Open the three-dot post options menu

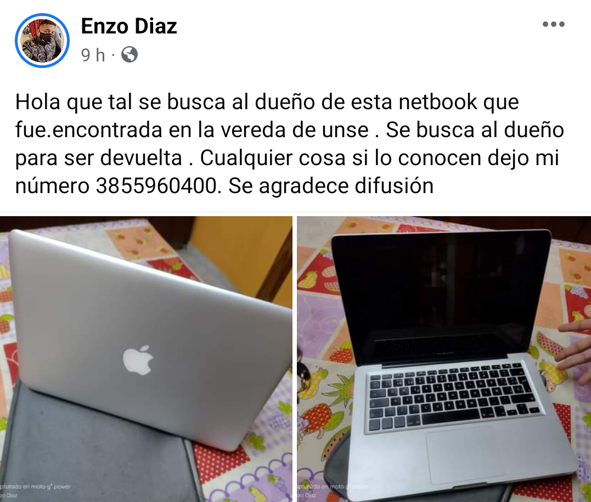(x=553, y=25)
